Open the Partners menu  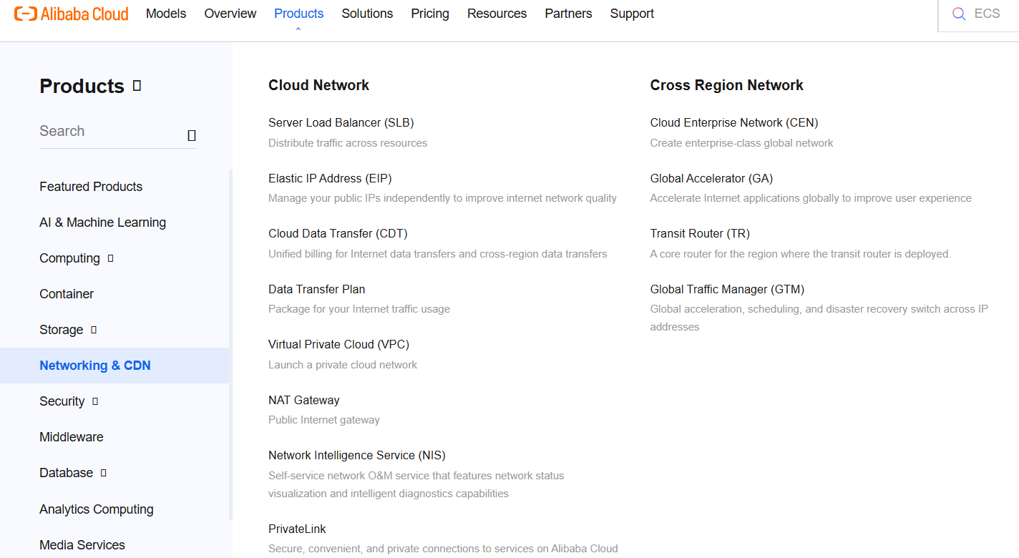pyautogui.click(x=568, y=14)
